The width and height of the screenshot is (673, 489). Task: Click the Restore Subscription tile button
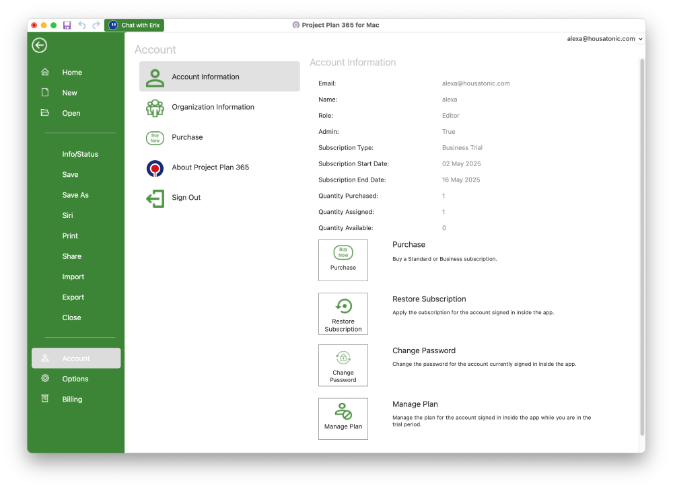[343, 313]
